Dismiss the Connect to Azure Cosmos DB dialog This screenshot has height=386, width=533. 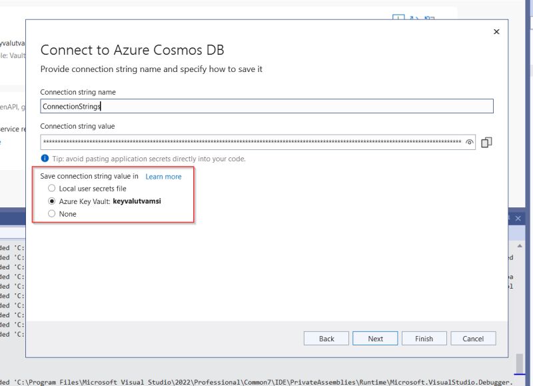(x=496, y=31)
